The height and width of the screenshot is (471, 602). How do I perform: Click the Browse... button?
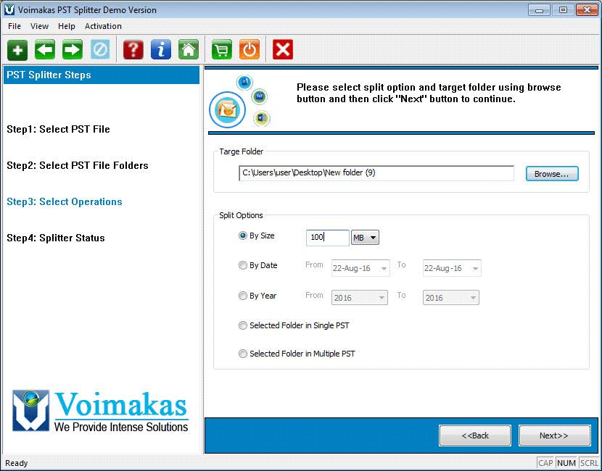[x=552, y=174]
